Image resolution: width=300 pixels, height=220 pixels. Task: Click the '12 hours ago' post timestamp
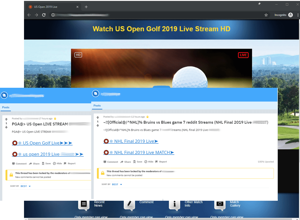(x=138, y=117)
